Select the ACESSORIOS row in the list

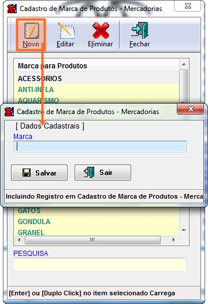(96, 79)
